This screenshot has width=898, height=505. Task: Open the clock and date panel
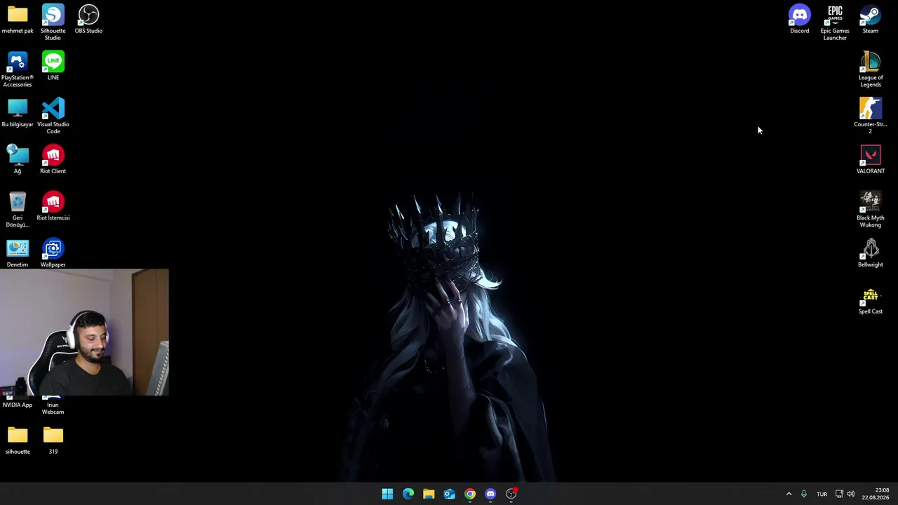pos(875,494)
